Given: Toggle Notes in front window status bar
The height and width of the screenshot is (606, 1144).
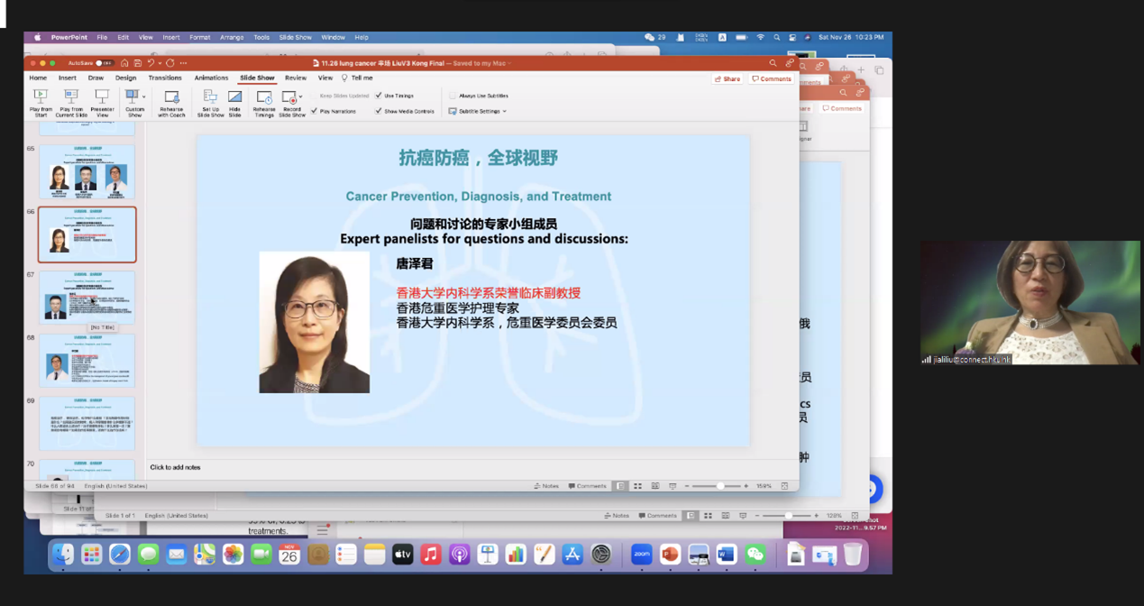Looking at the screenshot, I should (x=546, y=486).
